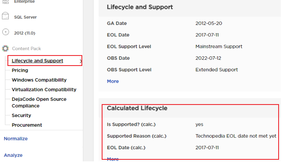Open the Security content pack item
Screen dimensions: 283x164
pyautogui.click(x=21, y=116)
